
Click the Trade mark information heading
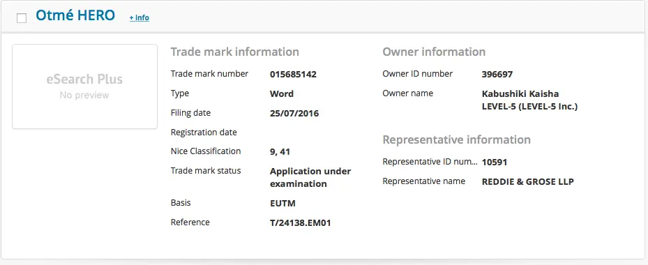click(235, 52)
